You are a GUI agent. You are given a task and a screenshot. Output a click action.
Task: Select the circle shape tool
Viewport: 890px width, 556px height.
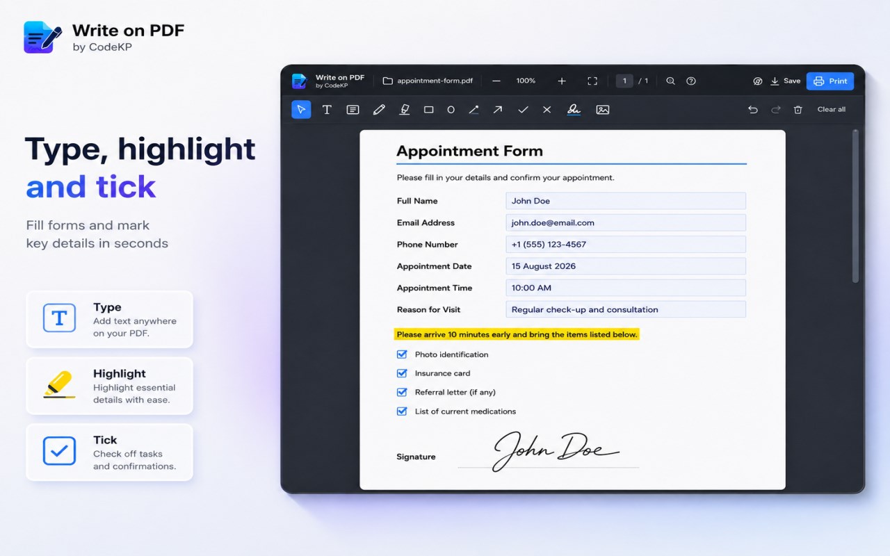[x=451, y=110]
